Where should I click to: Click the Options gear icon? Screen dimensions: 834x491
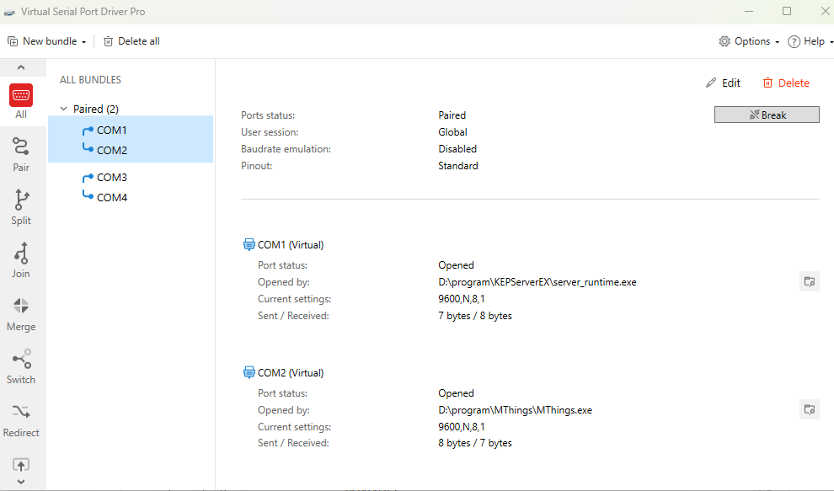(x=724, y=40)
